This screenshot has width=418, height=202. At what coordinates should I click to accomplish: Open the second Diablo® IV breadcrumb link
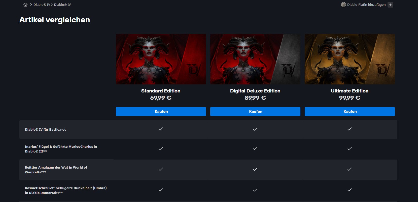coord(62,5)
